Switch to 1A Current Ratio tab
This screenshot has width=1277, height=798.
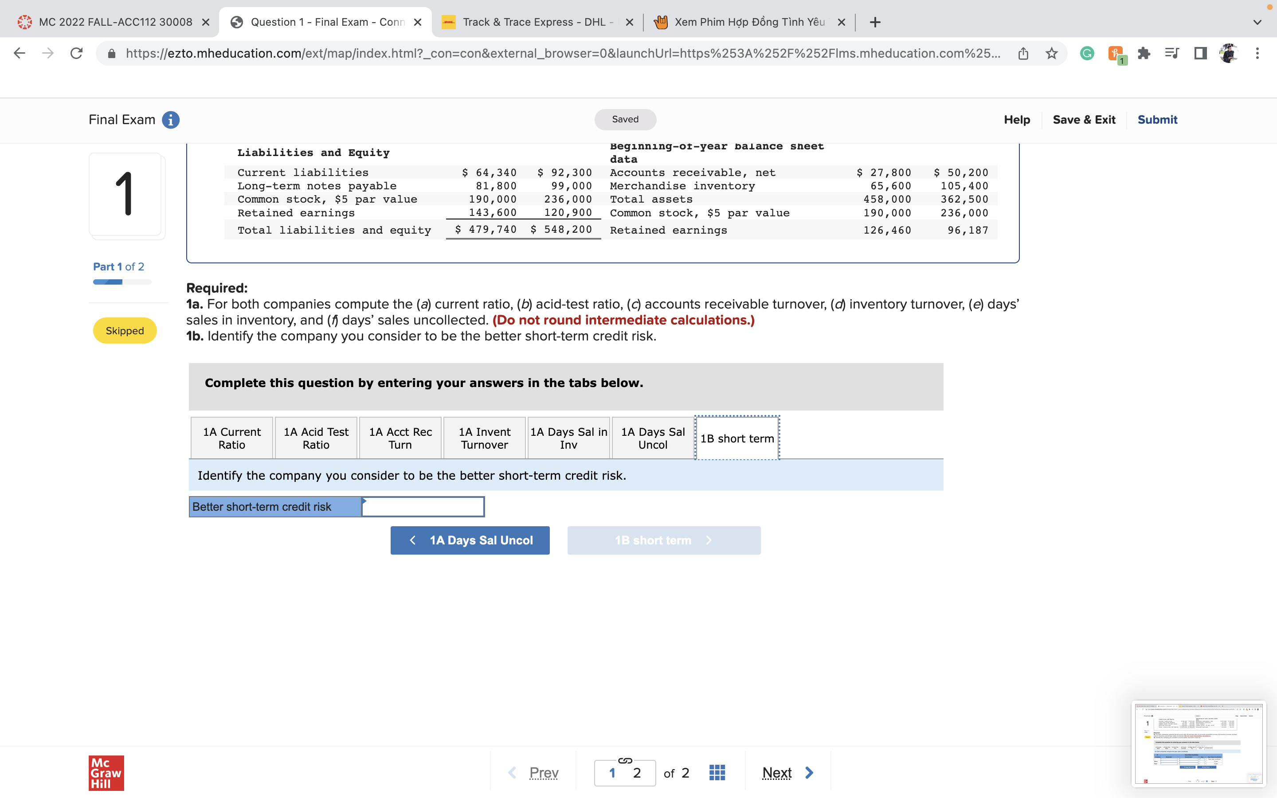pos(231,438)
